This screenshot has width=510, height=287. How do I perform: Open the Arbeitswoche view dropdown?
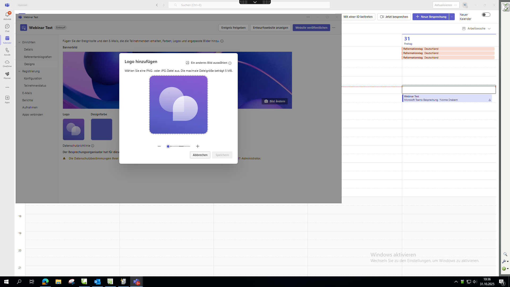[477, 28]
